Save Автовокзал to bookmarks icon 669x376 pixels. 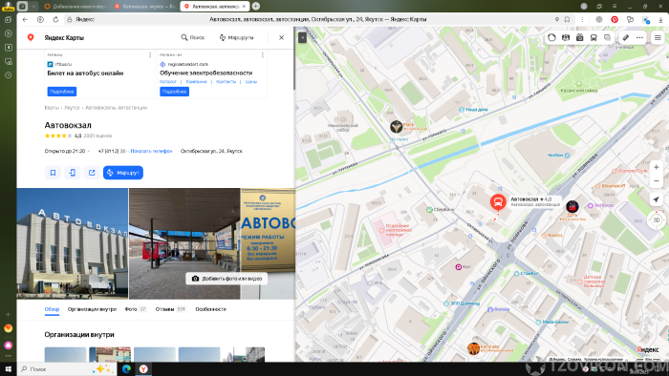click(x=53, y=173)
